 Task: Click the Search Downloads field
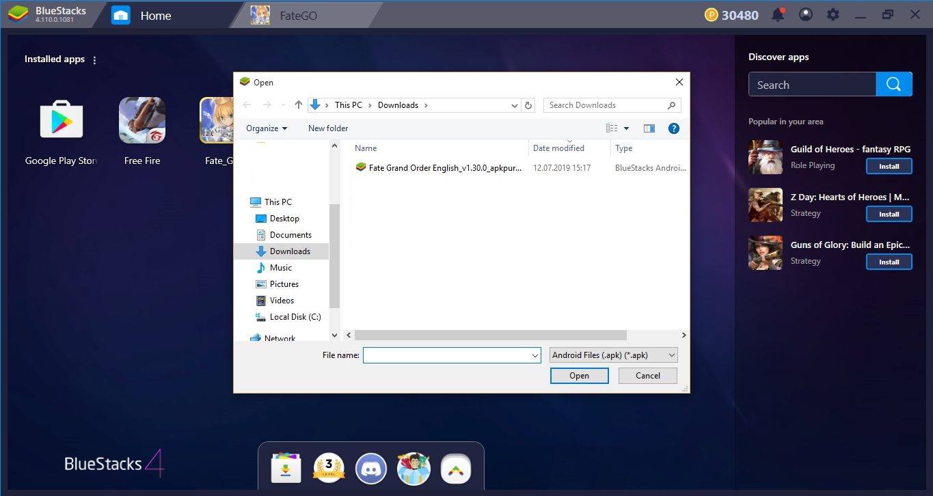612,105
